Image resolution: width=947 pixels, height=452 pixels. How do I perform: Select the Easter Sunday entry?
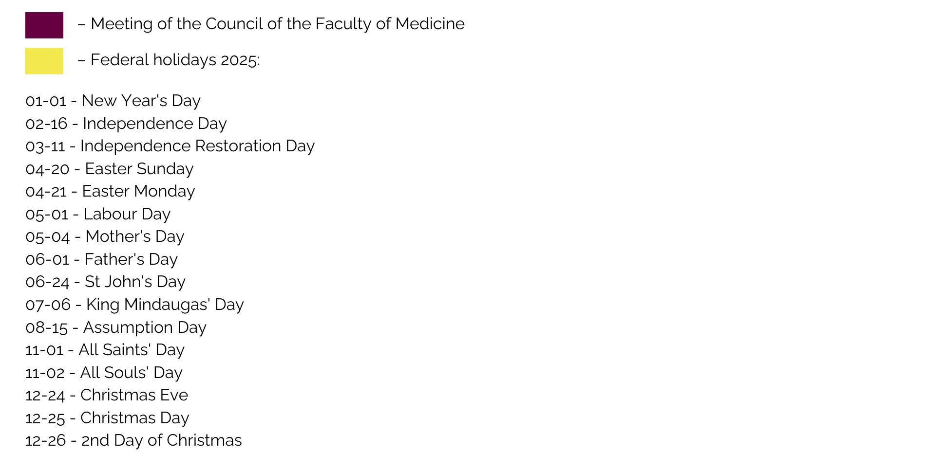pyautogui.click(x=110, y=169)
